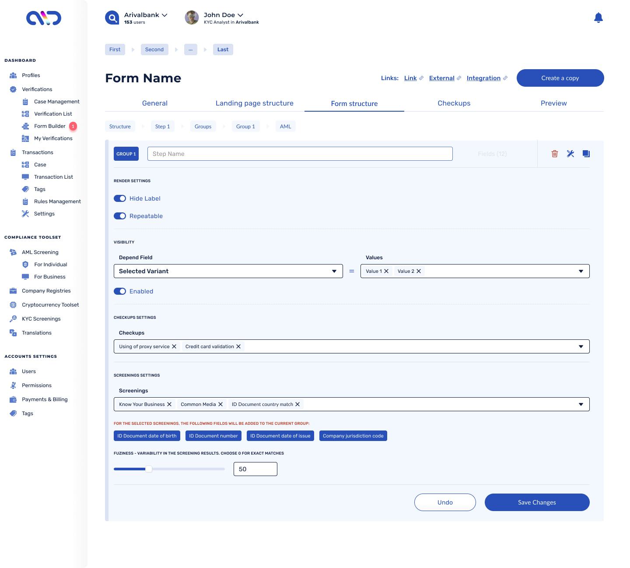Image resolution: width=630 pixels, height=568 pixels.
Task: Open Form Builder in the sidebar
Action: click(x=50, y=126)
